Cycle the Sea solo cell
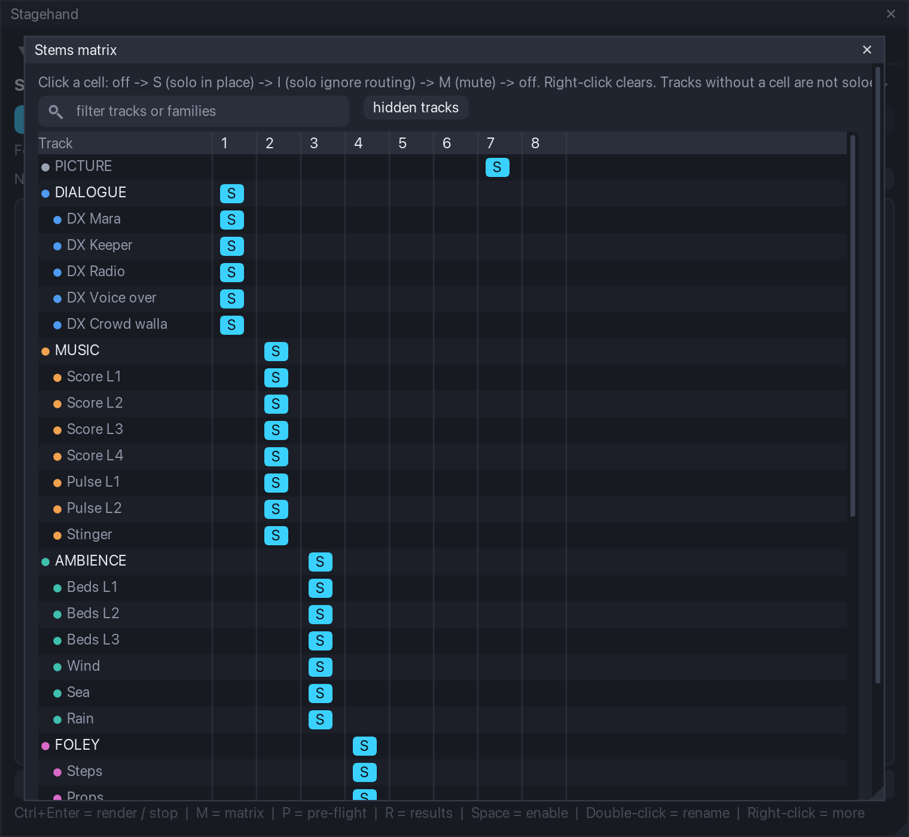Viewport: 909px width, 837px height. [321, 694]
